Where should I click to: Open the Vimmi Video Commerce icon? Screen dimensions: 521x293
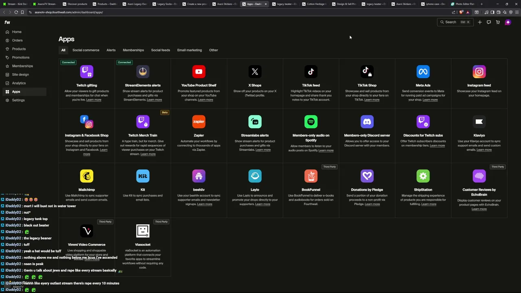[87, 231]
